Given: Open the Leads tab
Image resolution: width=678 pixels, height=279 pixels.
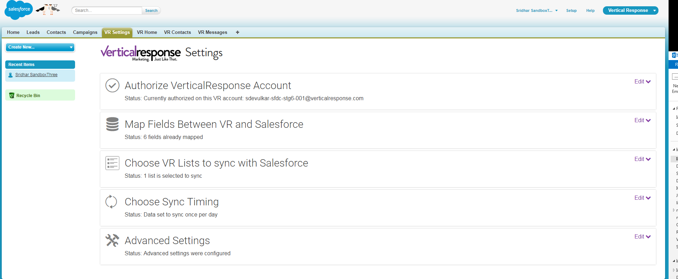Looking at the screenshot, I should tap(33, 32).
